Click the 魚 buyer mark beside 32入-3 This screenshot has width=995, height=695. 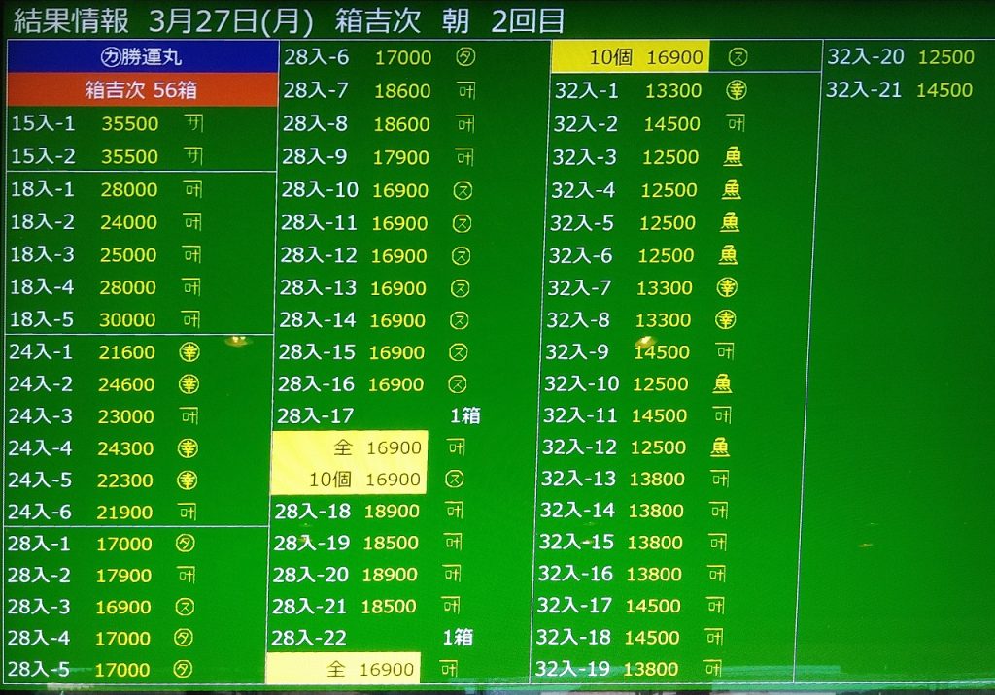732,157
